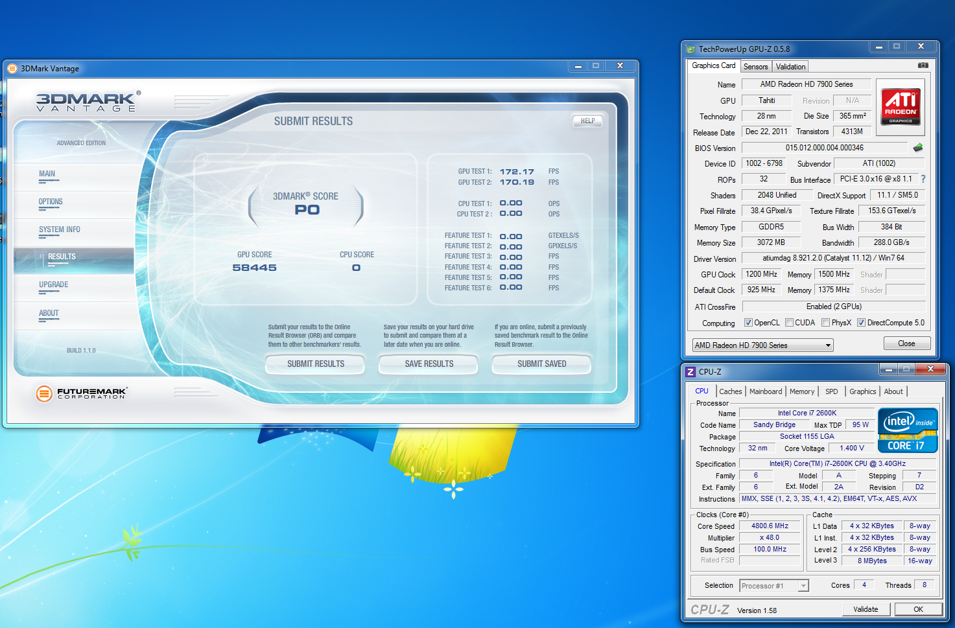
Task: Click the BIOS save chip icon in GPU-Z
Action: coord(918,148)
